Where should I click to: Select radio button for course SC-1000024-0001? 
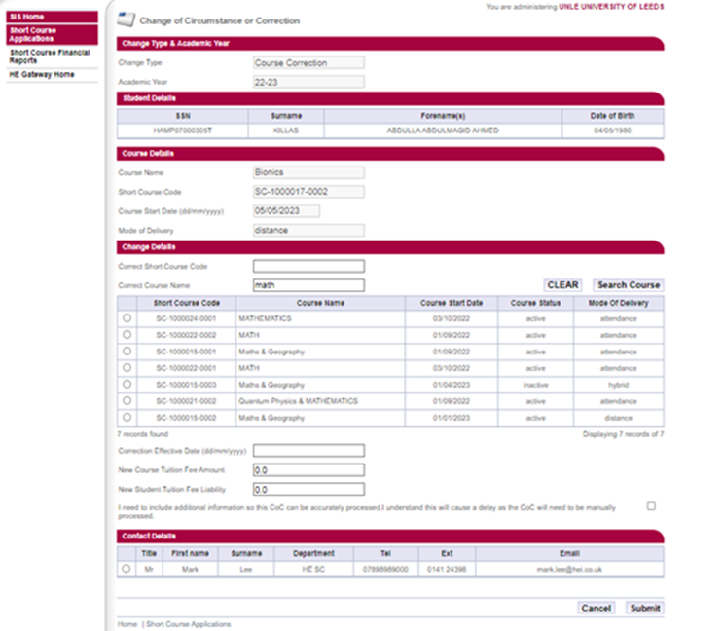pos(126,318)
